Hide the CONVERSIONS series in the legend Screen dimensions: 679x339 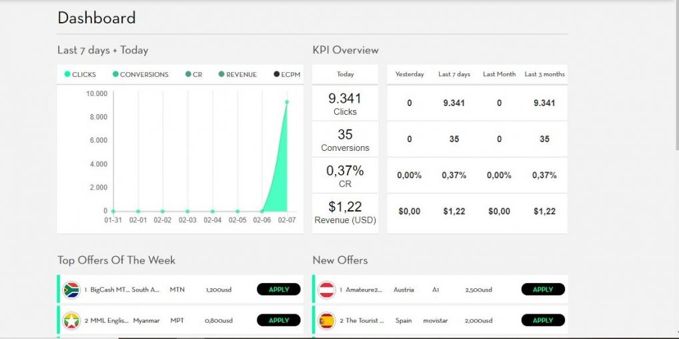[x=141, y=75]
